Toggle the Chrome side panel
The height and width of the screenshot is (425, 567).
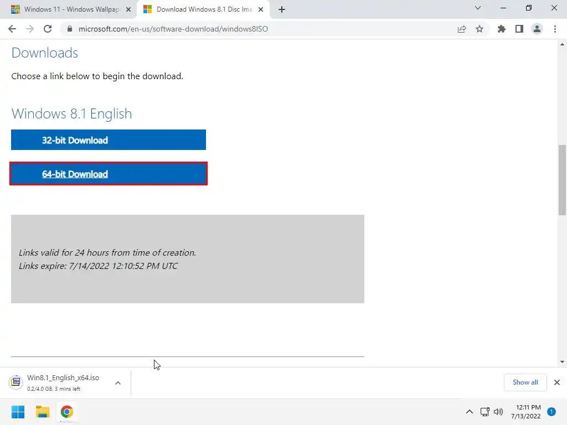point(519,29)
